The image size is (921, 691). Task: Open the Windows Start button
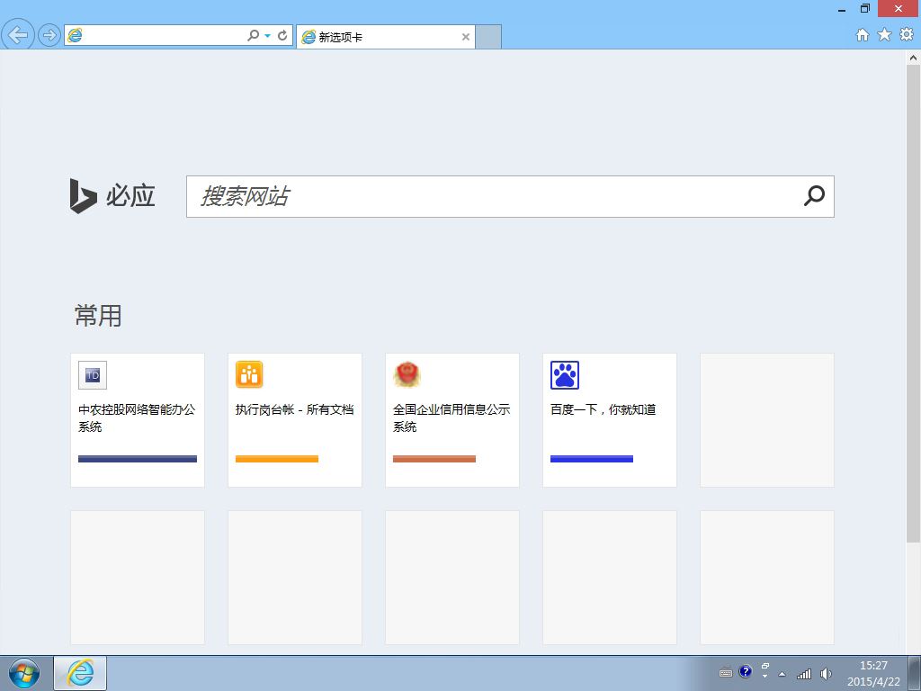click(x=24, y=673)
